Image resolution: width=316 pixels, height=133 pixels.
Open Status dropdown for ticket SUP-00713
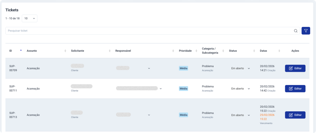[x=249, y=115]
